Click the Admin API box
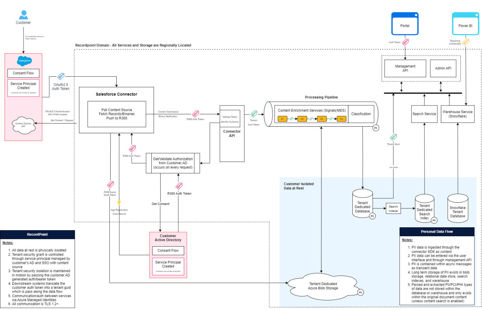This screenshot has width=482, height=310. click(x=443, y=68)
